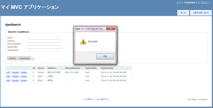Click the マイ MVC アプリケーション title
Image resolution: width=213 pixels, height=108 pixels.
point(30,7)
